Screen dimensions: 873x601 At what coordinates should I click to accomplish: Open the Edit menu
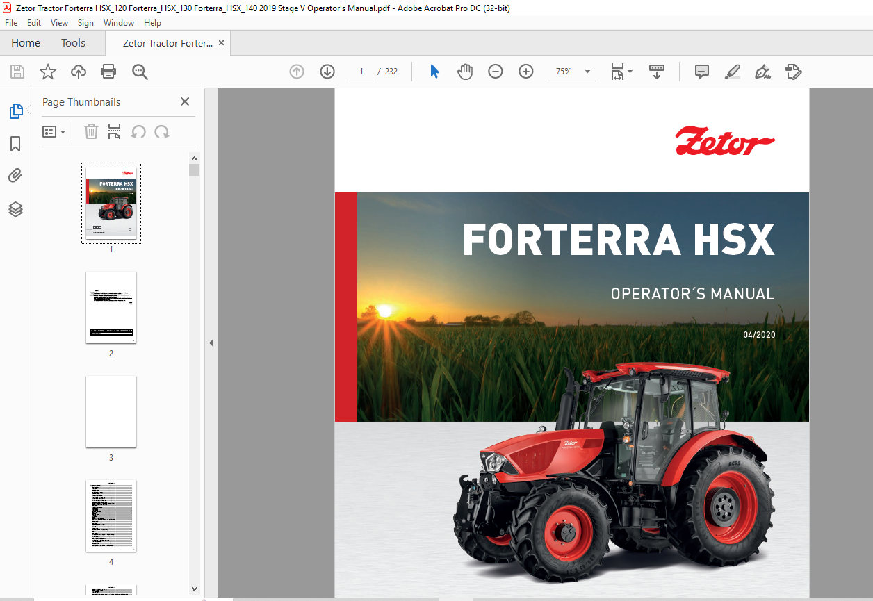click(34, 23)
